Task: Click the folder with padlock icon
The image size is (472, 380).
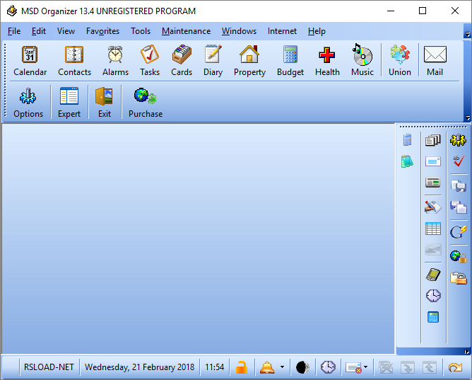Action: tap(458, 278)
